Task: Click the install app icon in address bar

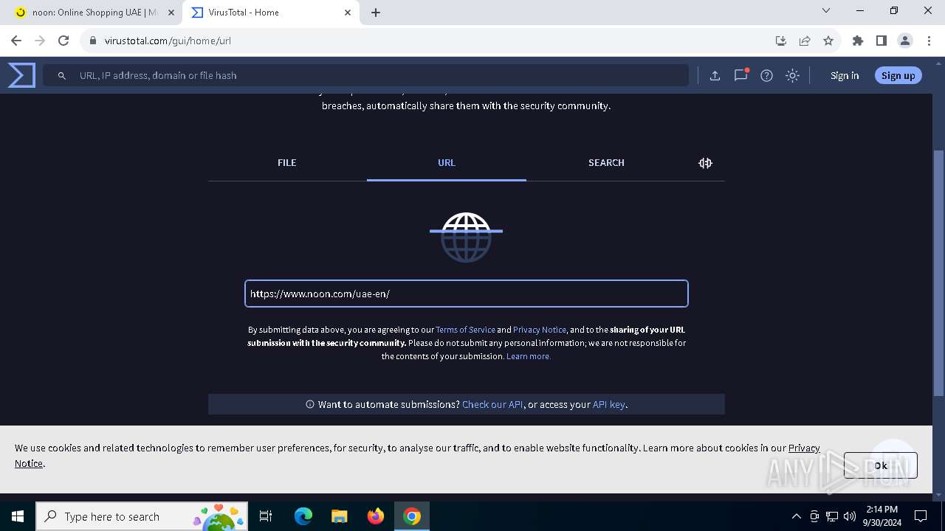Action: pyautogui.click(x=780, y=41)
